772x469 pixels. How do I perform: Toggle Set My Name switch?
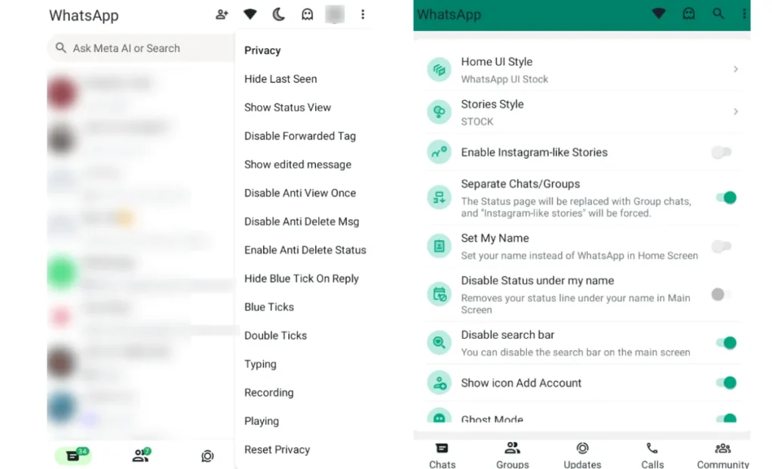[x=721, y=246]
